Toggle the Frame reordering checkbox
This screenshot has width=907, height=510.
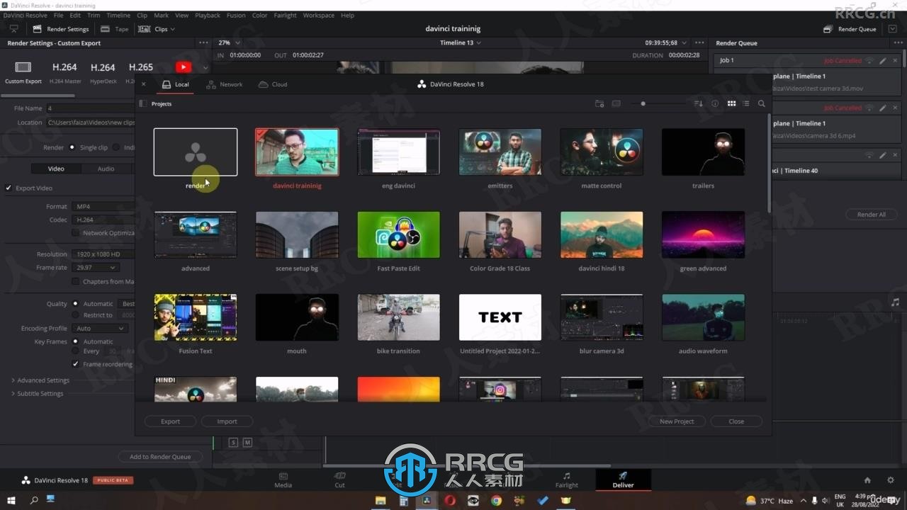tap(76, 364)
